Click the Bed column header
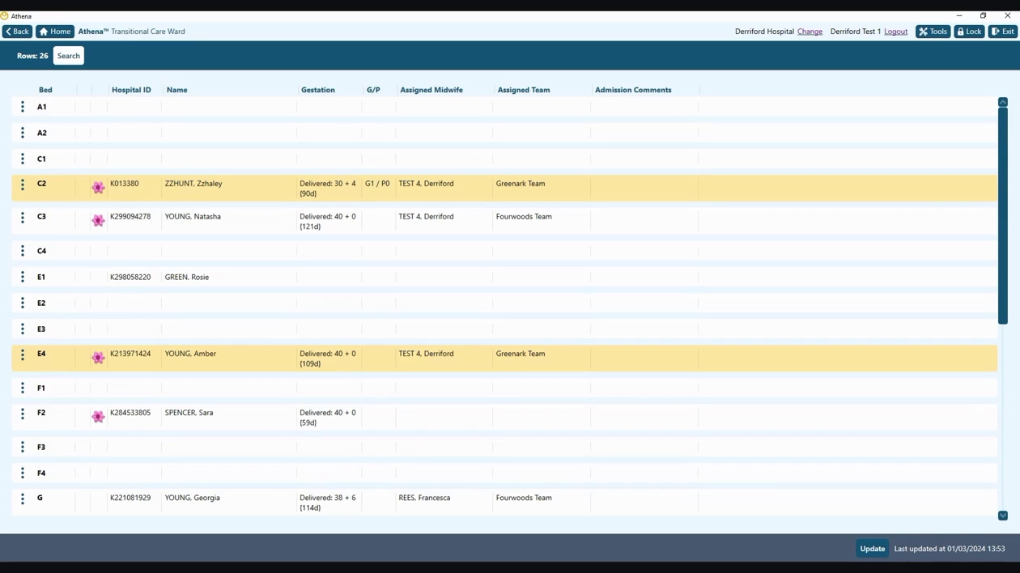The height and width of the screenshot is (573, 1020). [x=45, y=90]
